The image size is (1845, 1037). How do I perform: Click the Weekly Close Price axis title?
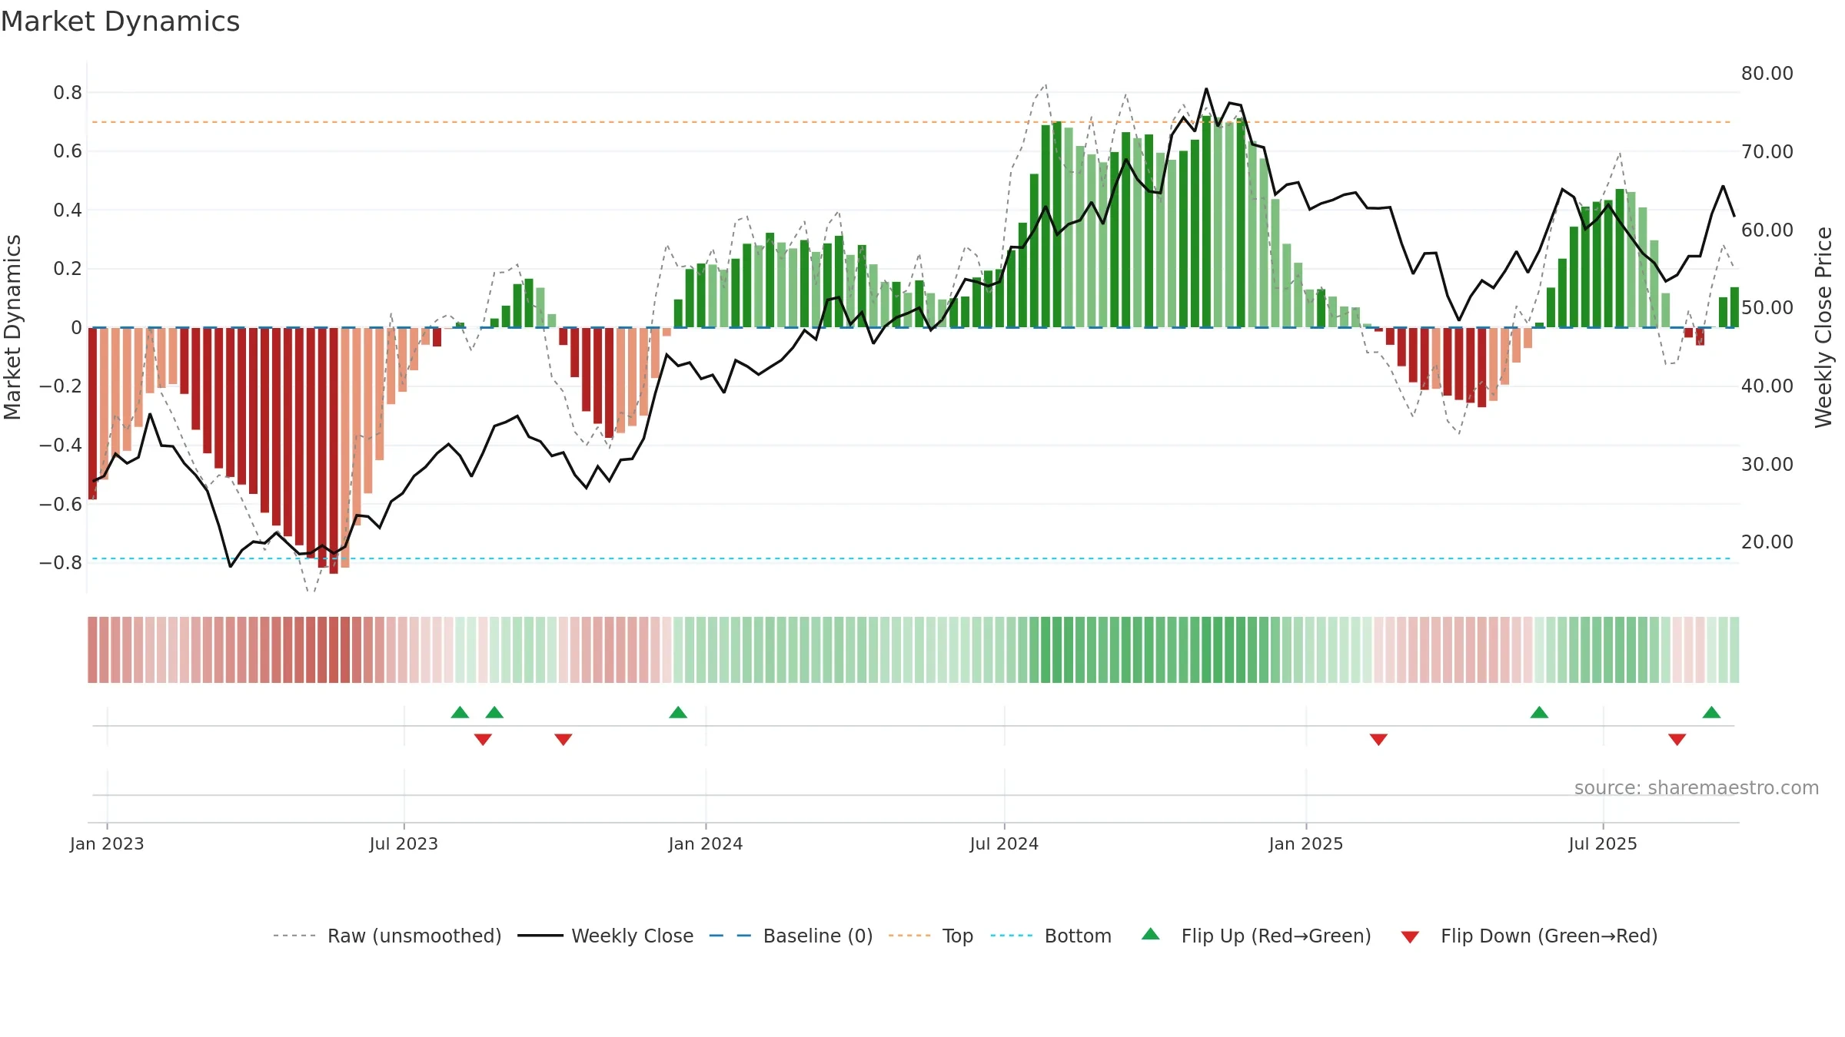[x=1823, y=327]
